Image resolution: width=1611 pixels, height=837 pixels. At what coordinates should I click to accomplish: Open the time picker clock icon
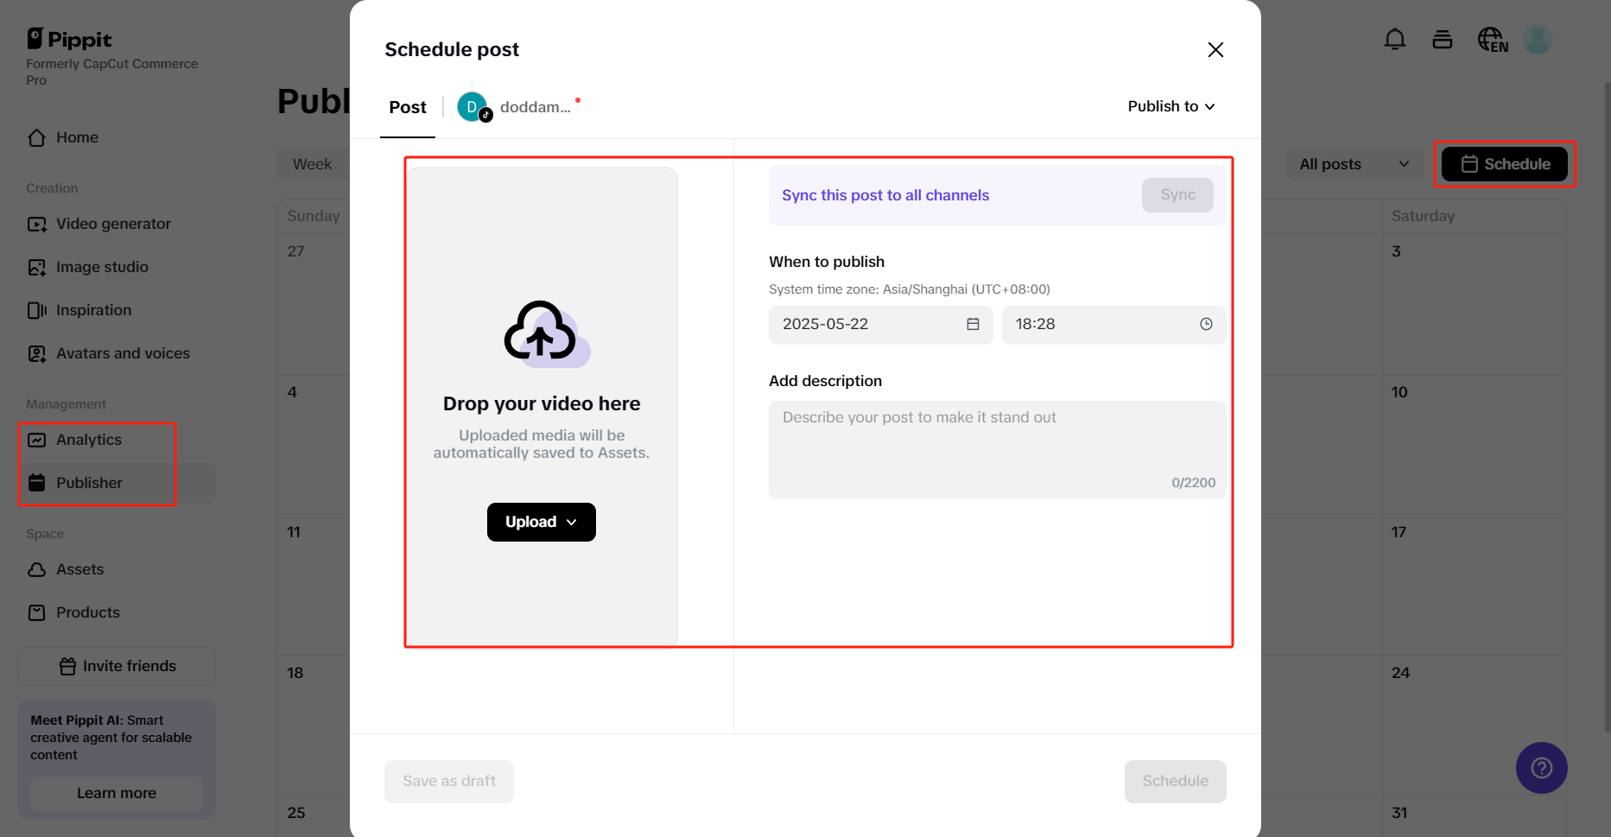[1206, 324]
